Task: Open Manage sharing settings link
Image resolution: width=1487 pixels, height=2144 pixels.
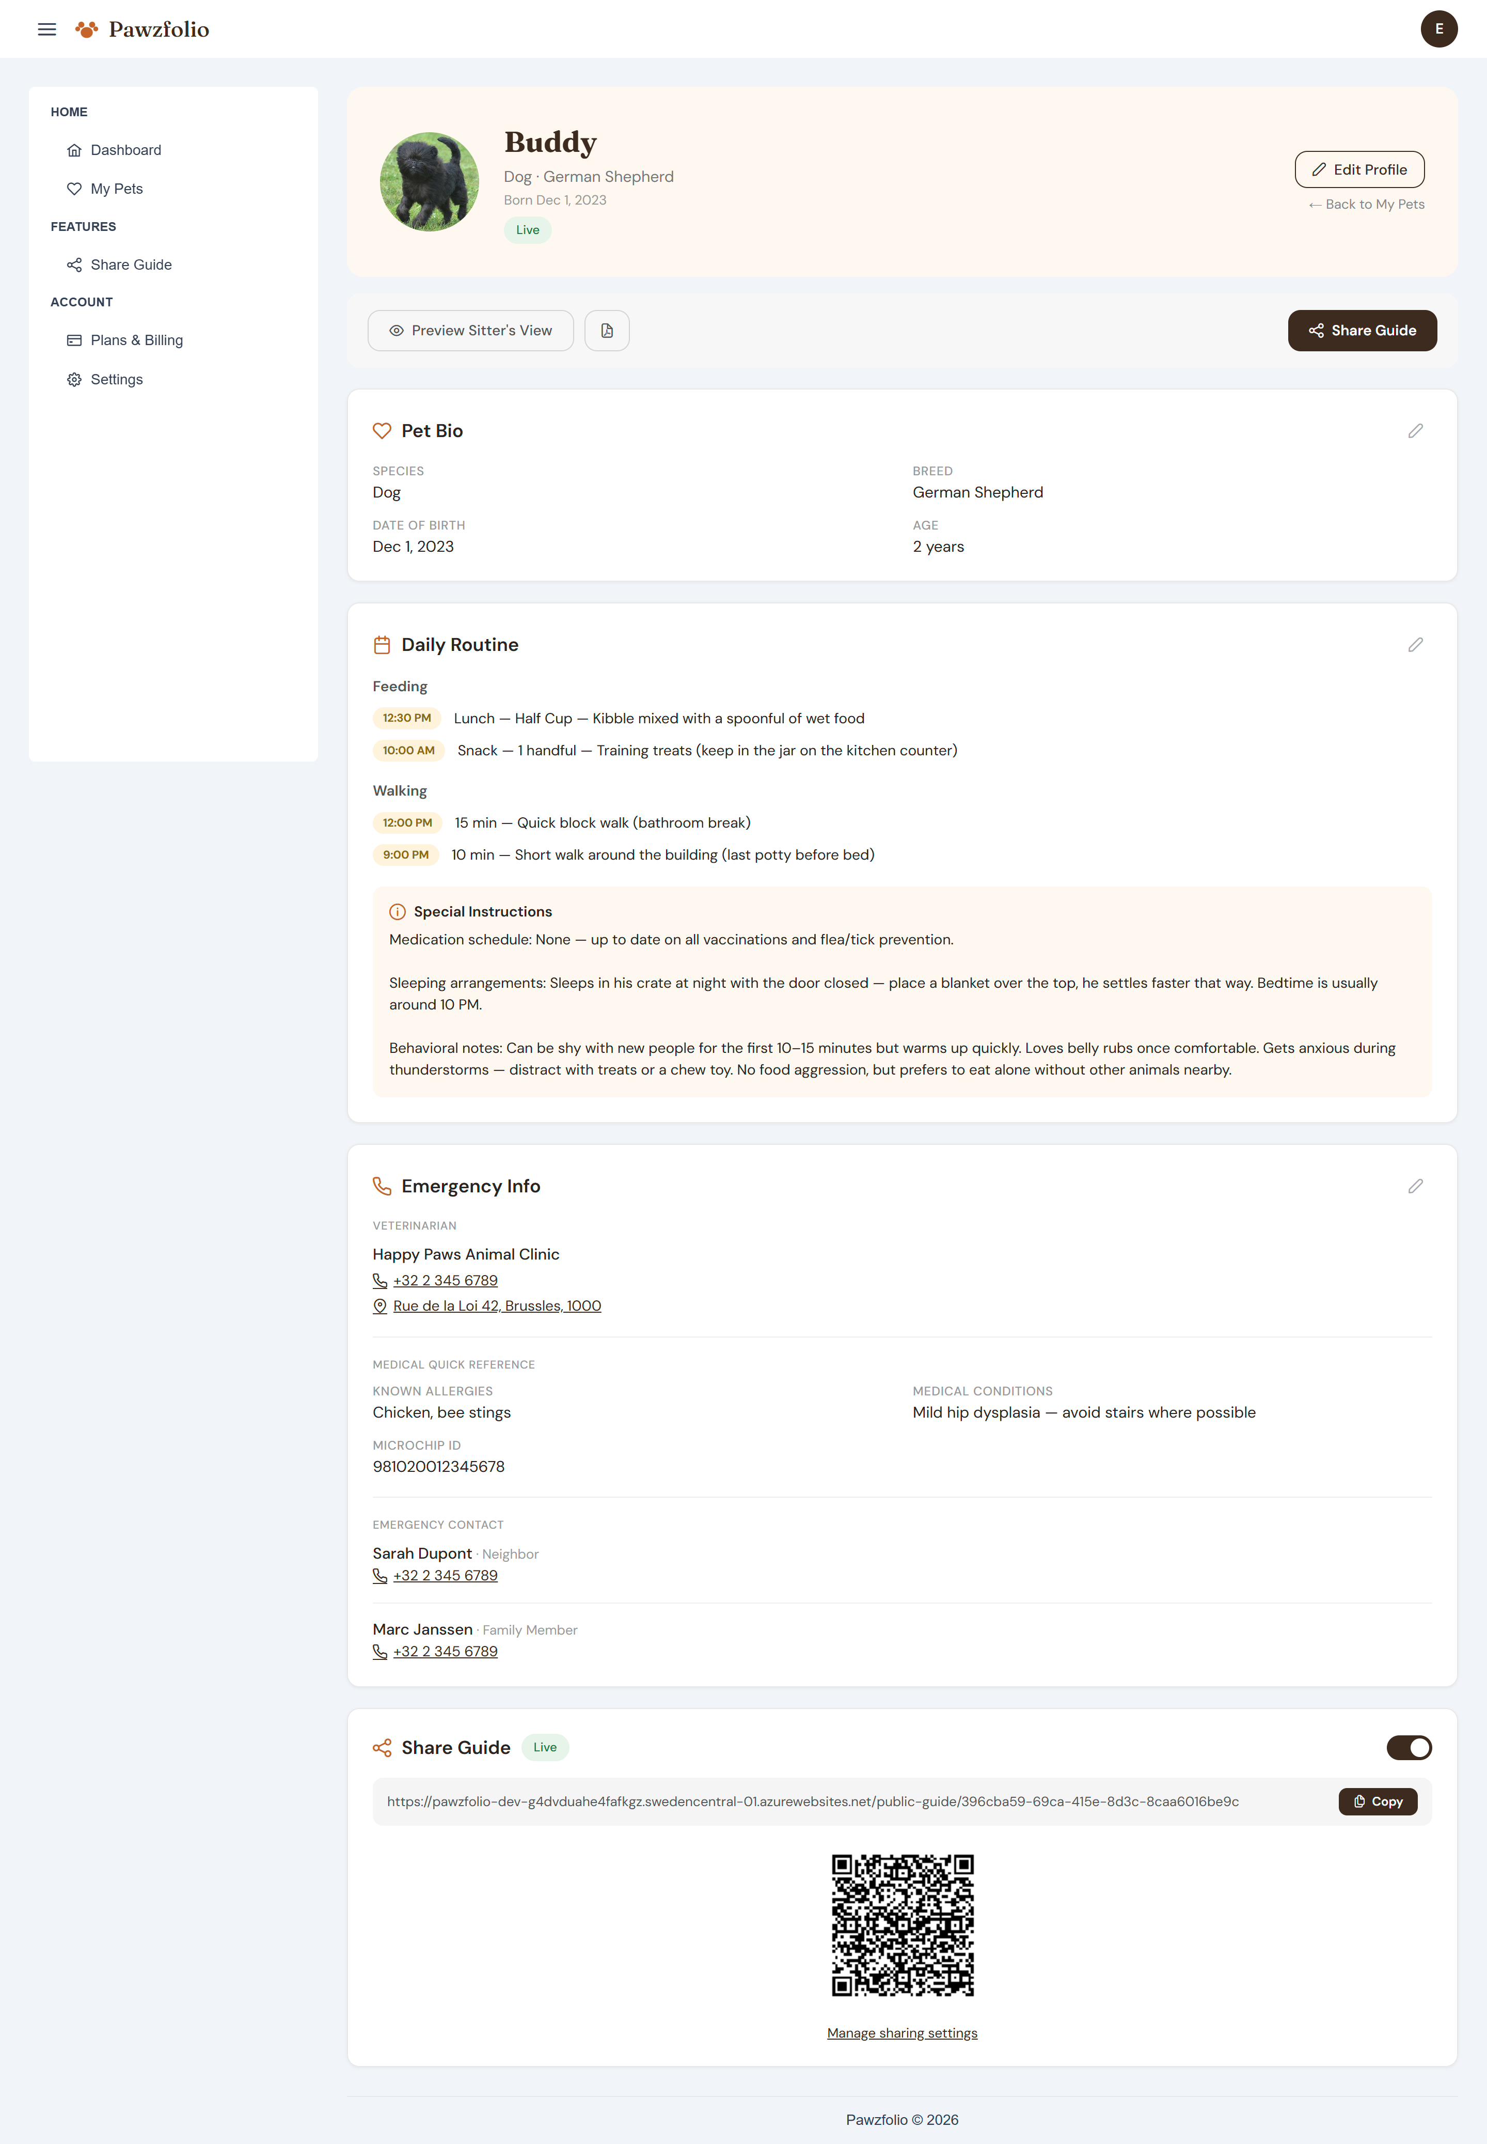Action: 901,2033
